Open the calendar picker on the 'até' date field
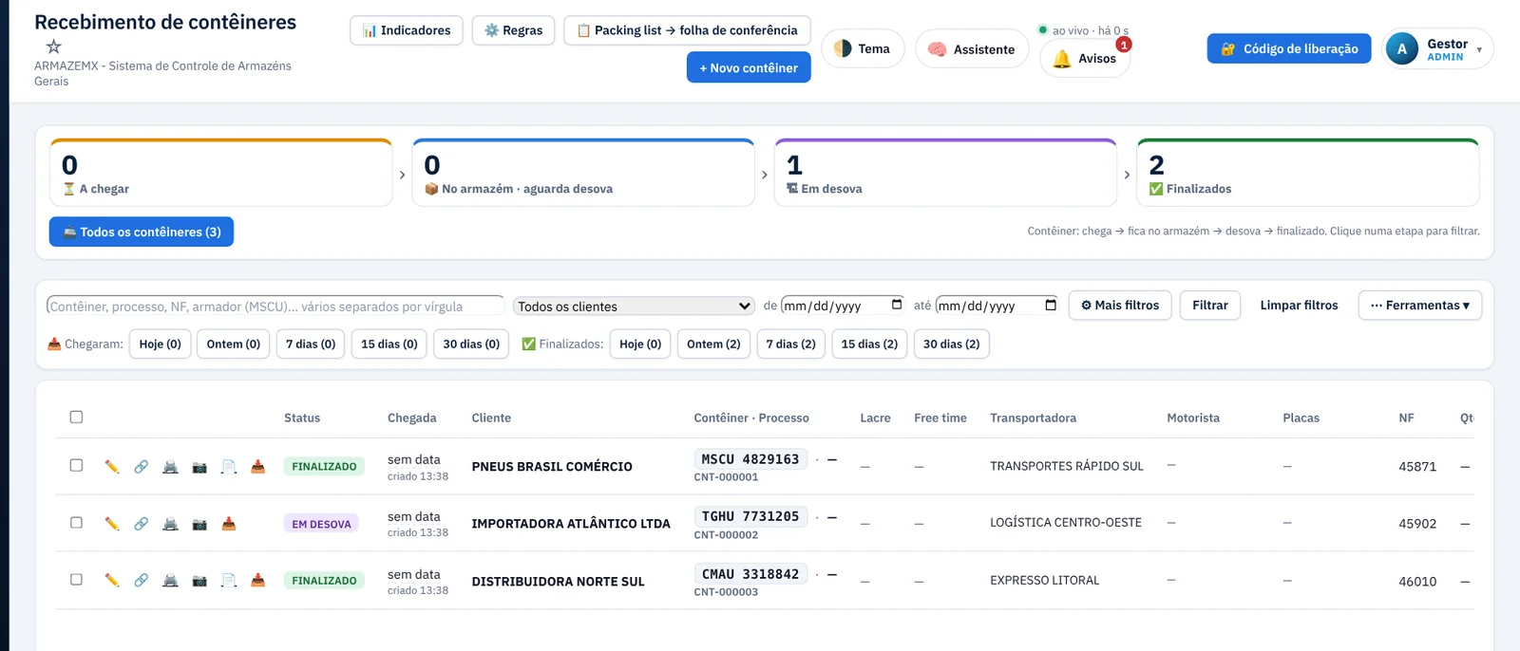 1051,305
